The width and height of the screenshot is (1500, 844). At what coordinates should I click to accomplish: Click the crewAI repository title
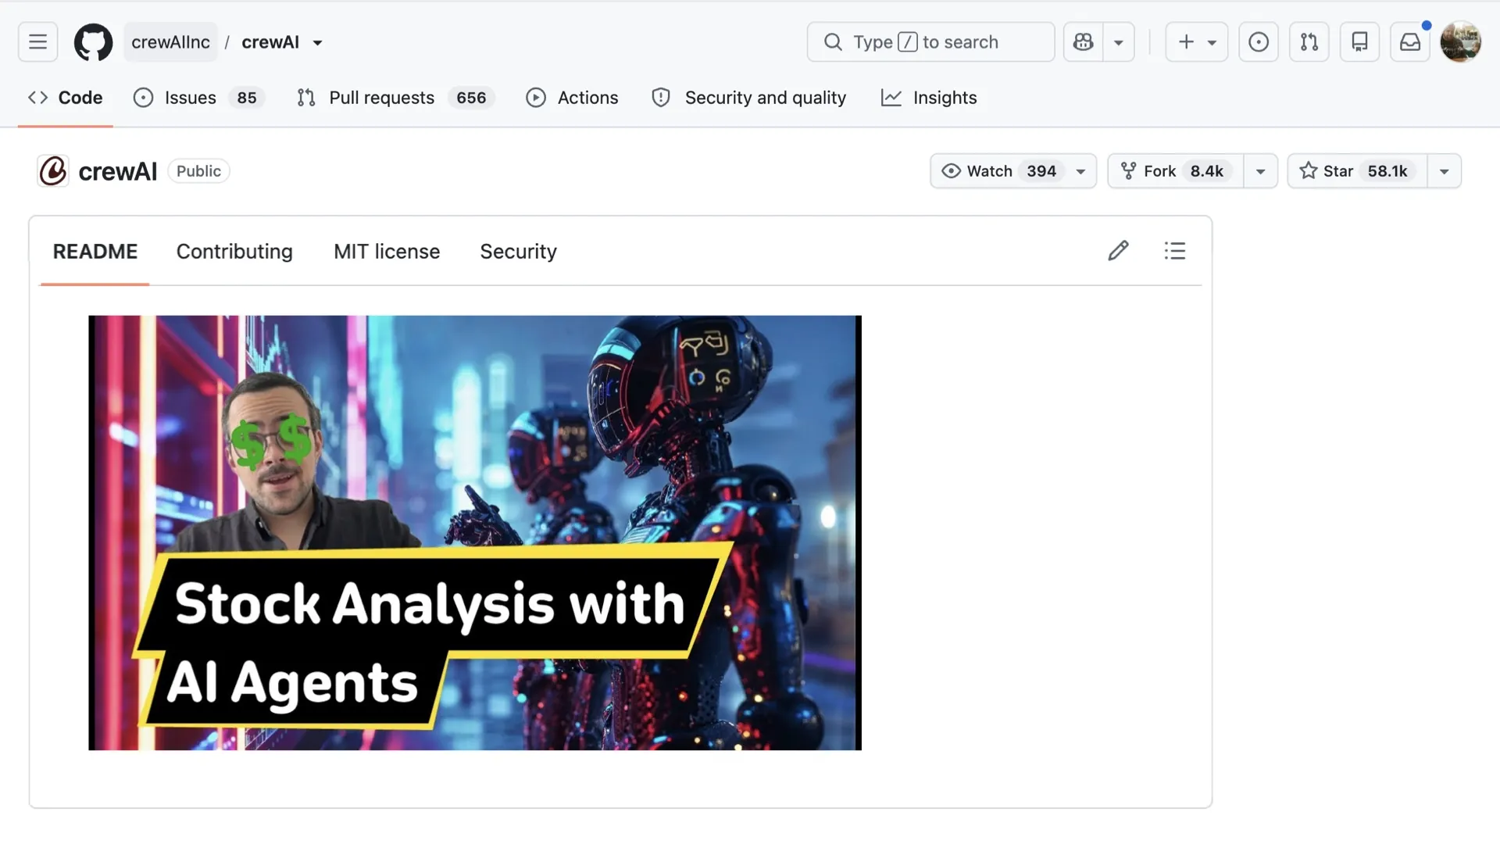pyautogui.click(x=118, y=171)
